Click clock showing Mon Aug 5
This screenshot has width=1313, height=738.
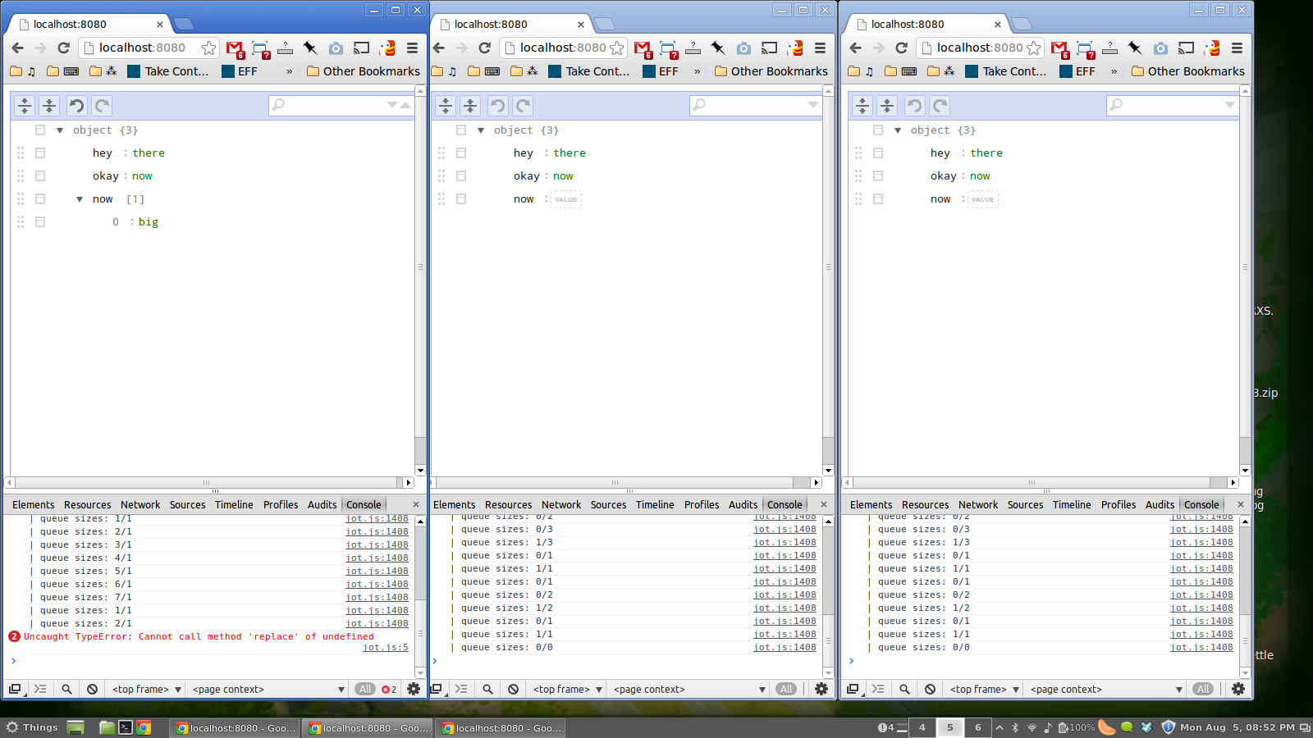pos(1237,727)
